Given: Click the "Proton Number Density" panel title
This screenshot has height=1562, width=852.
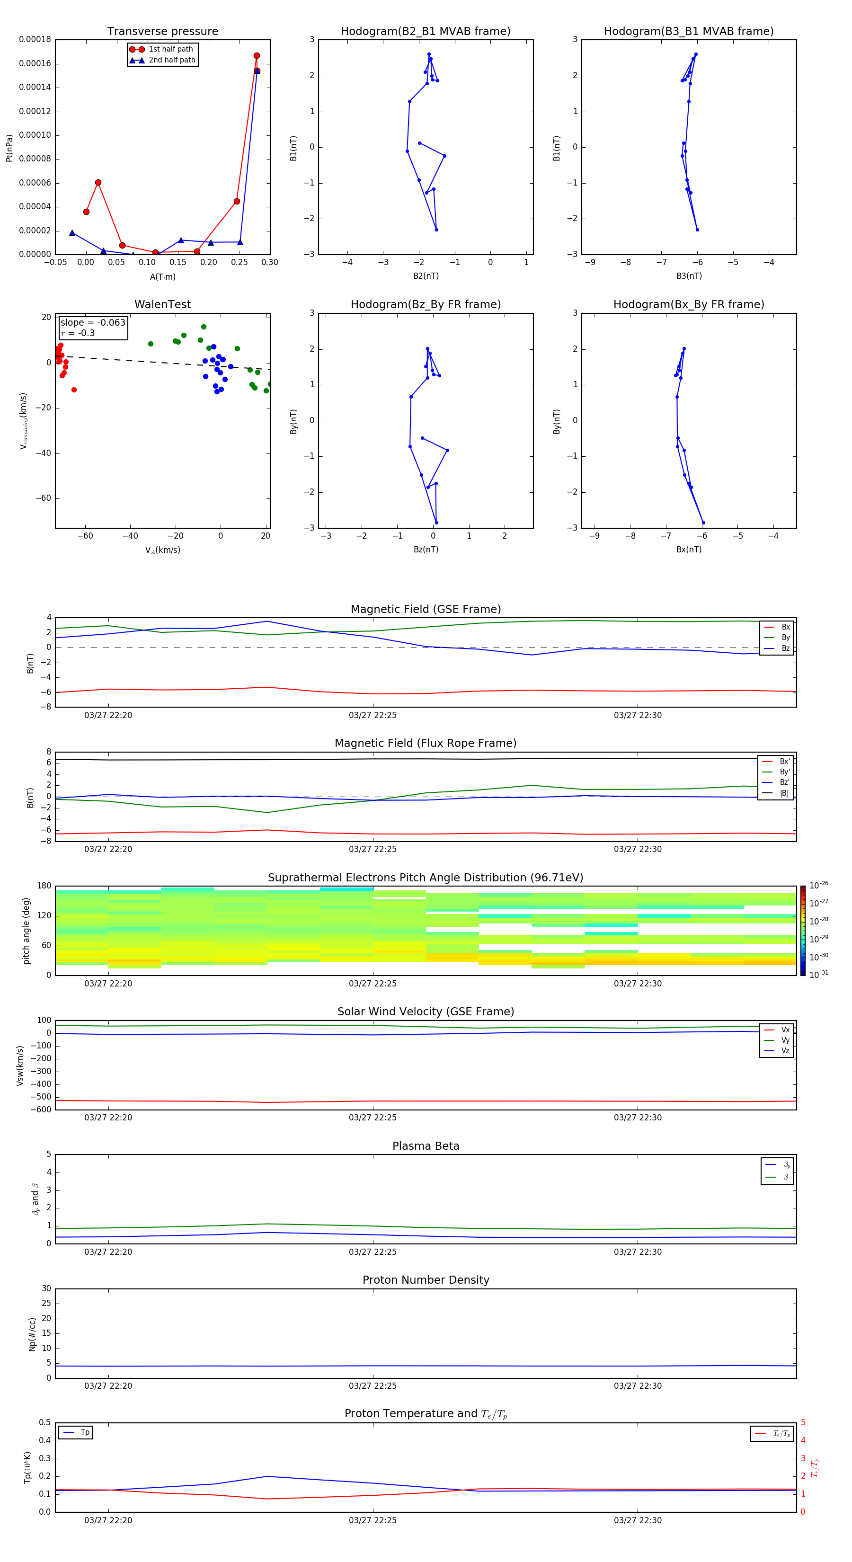Looking at the screenshot, I should (426, 1280).
